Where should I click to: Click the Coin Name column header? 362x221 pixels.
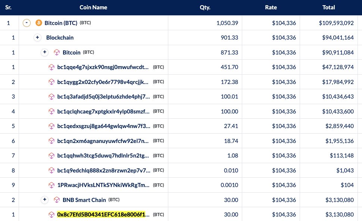tap(93, 7)
